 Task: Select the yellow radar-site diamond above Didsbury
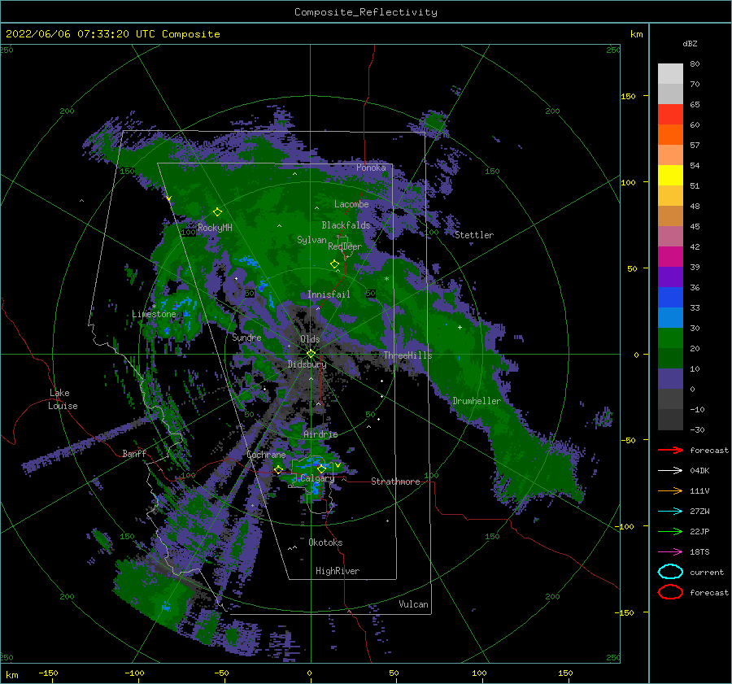(x=311, y=354)
